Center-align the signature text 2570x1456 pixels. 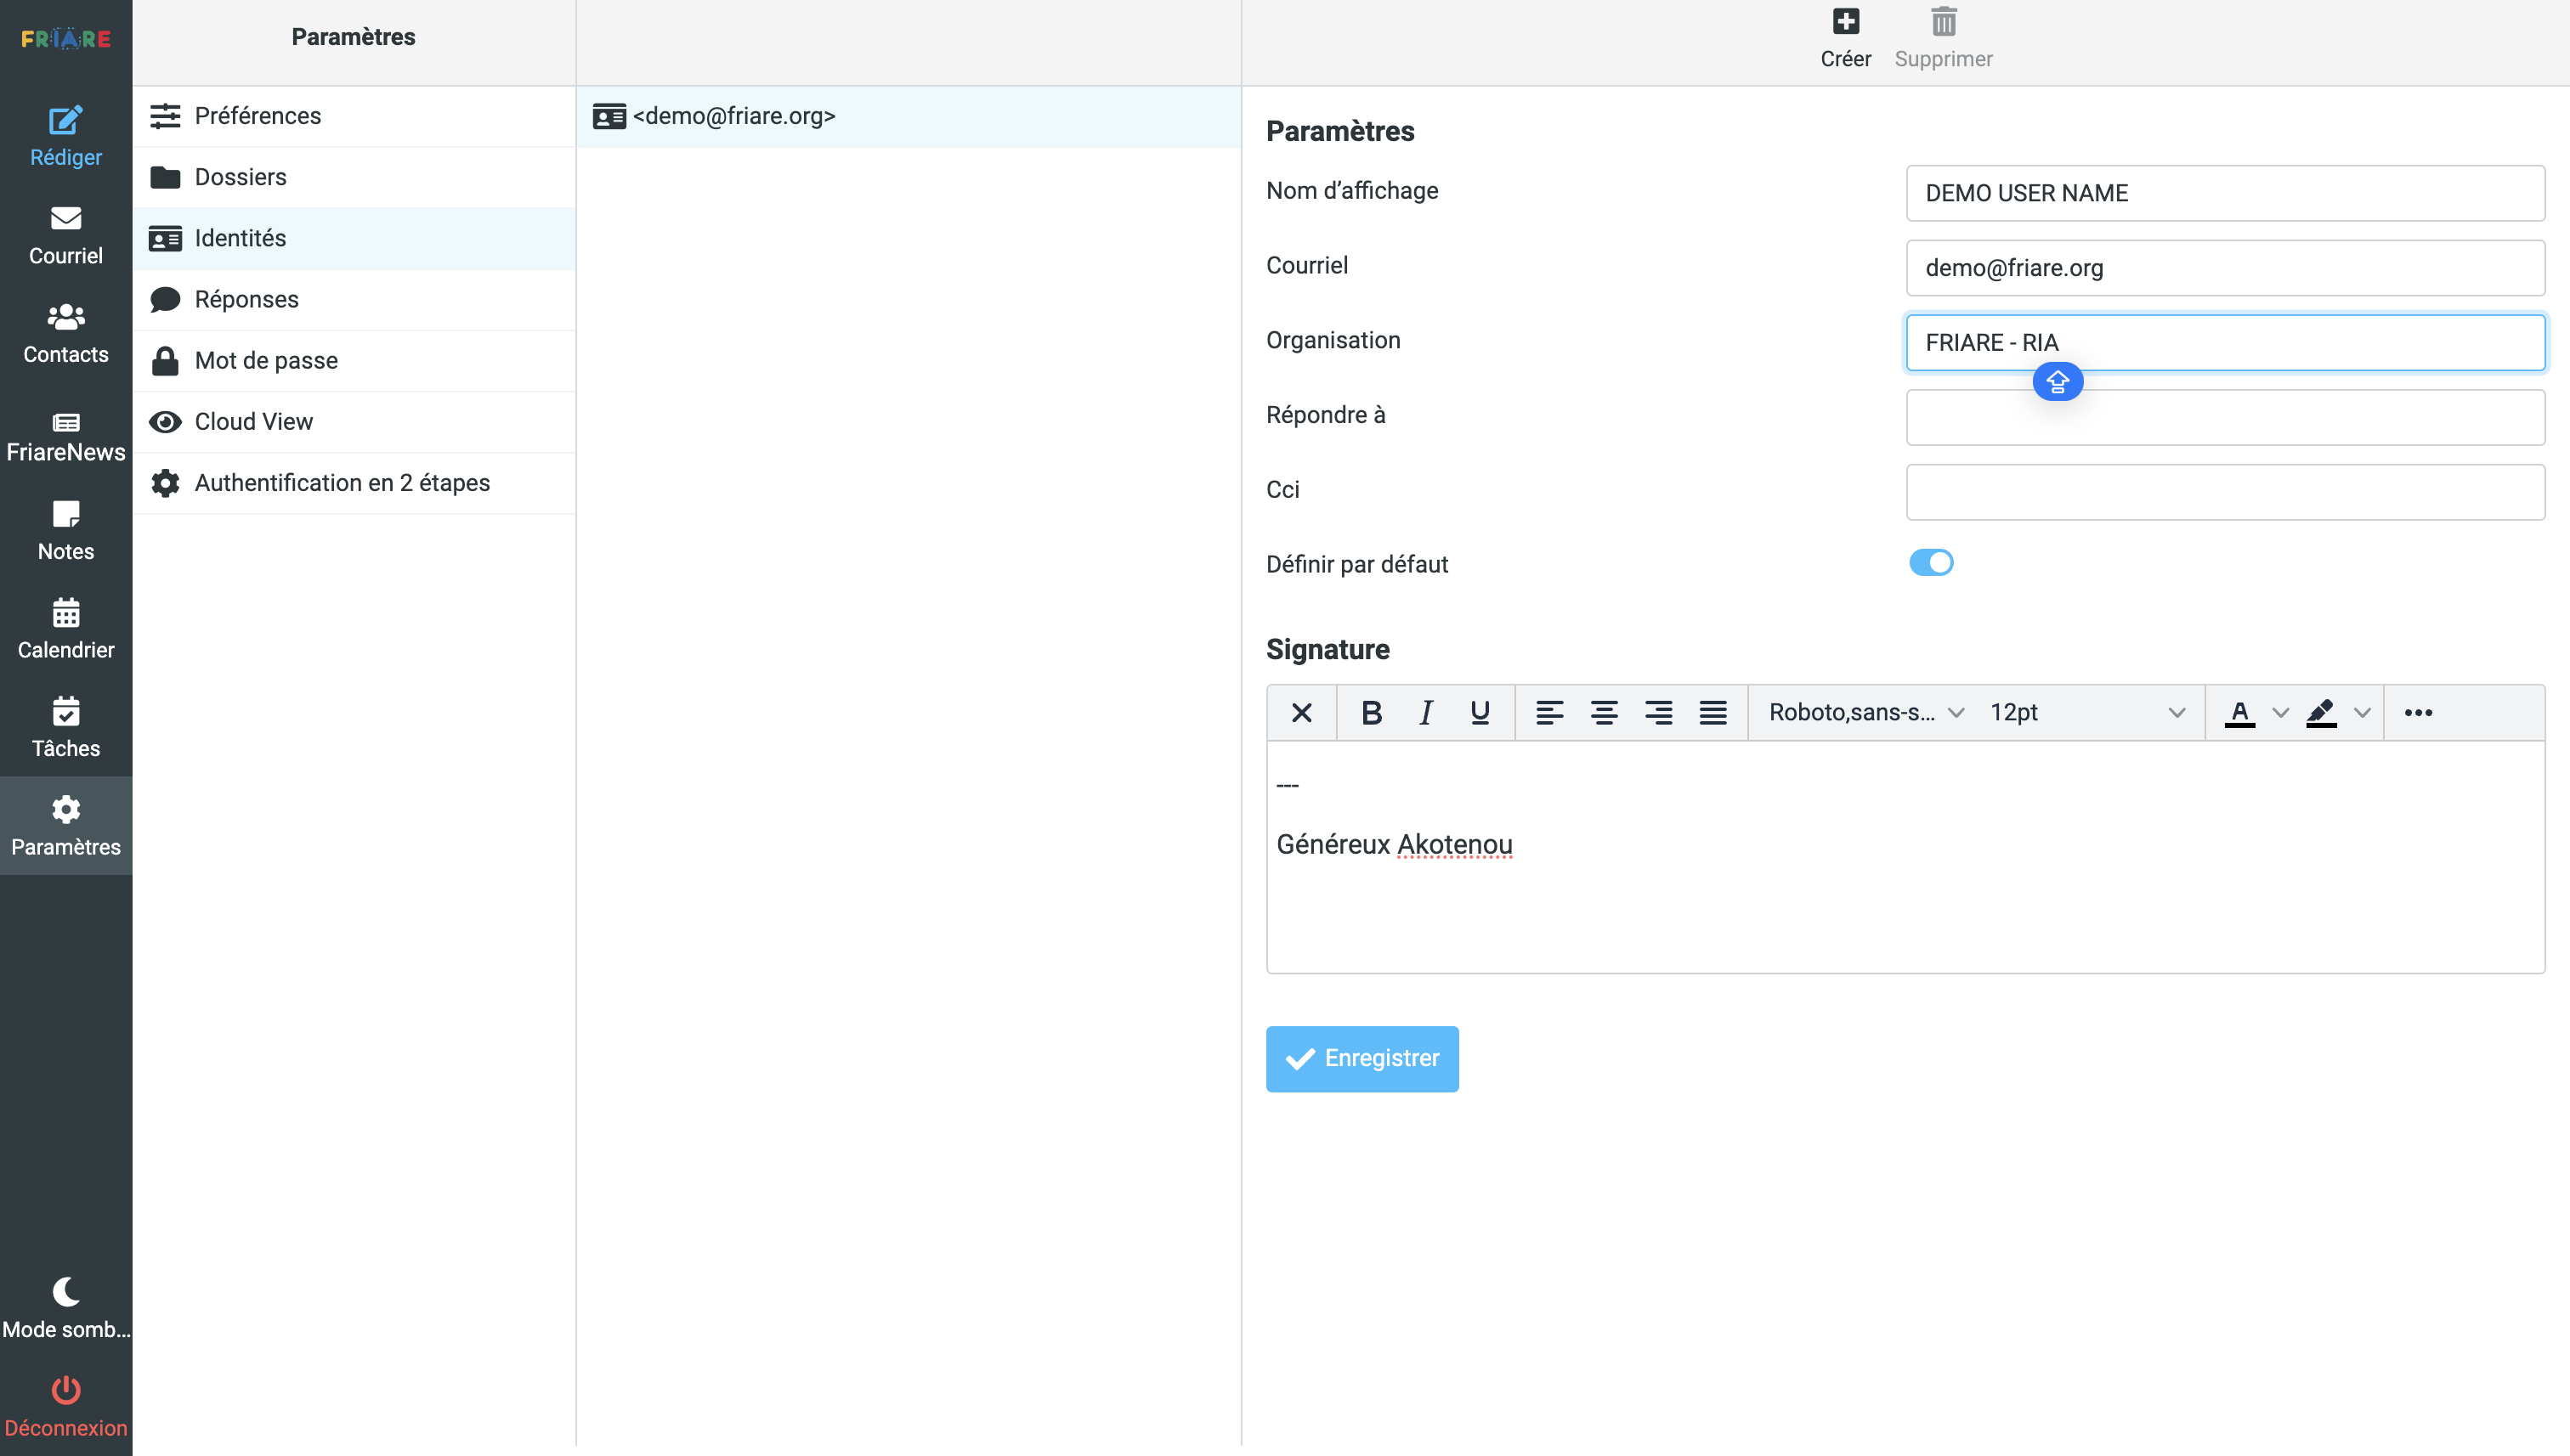click(x=1604, y=712)
